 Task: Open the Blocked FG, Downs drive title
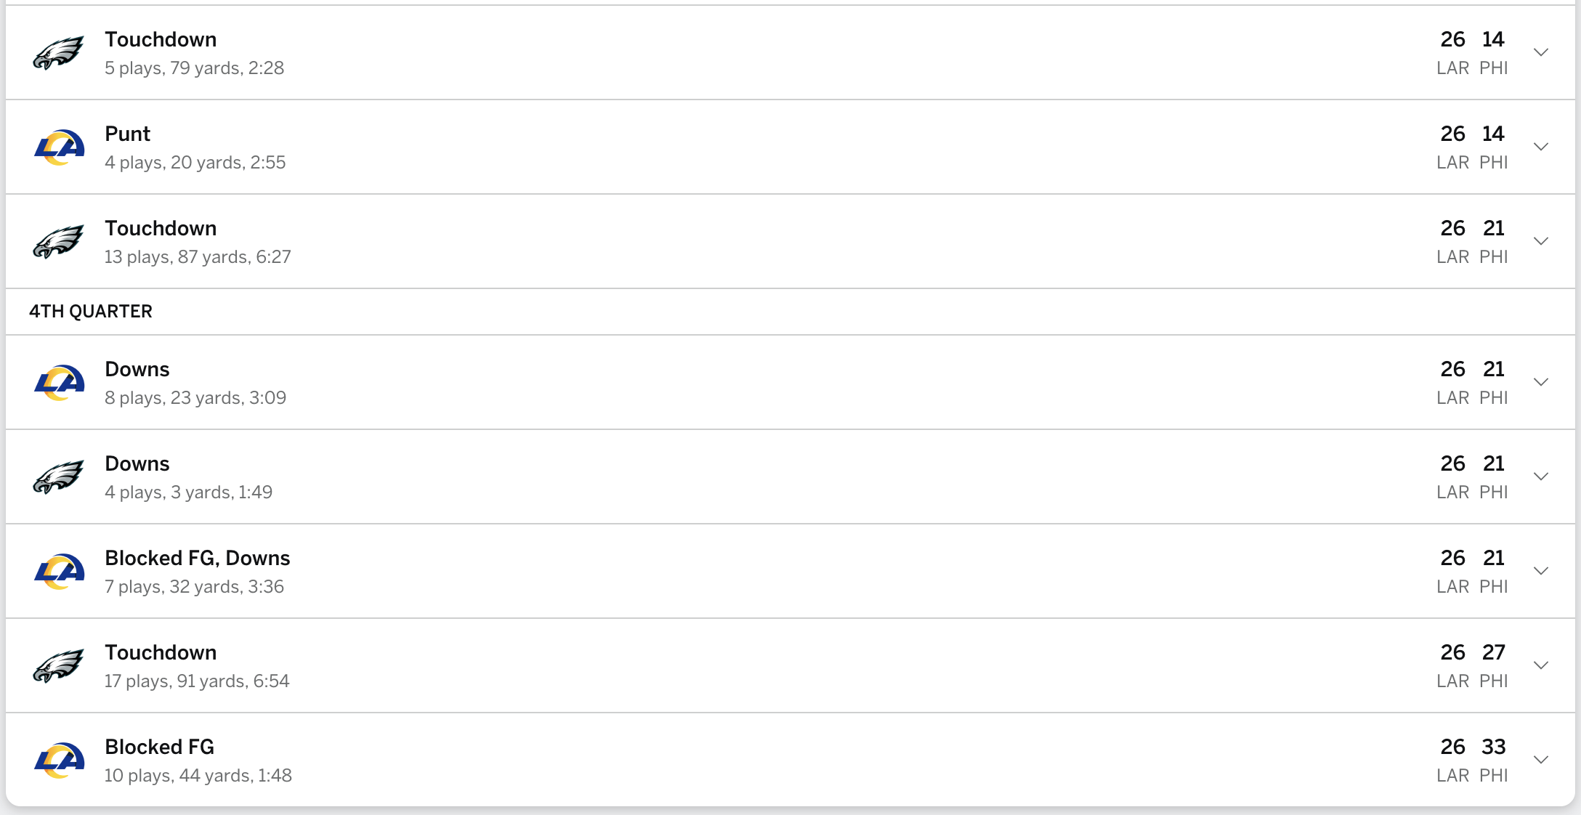pos(197,558)
